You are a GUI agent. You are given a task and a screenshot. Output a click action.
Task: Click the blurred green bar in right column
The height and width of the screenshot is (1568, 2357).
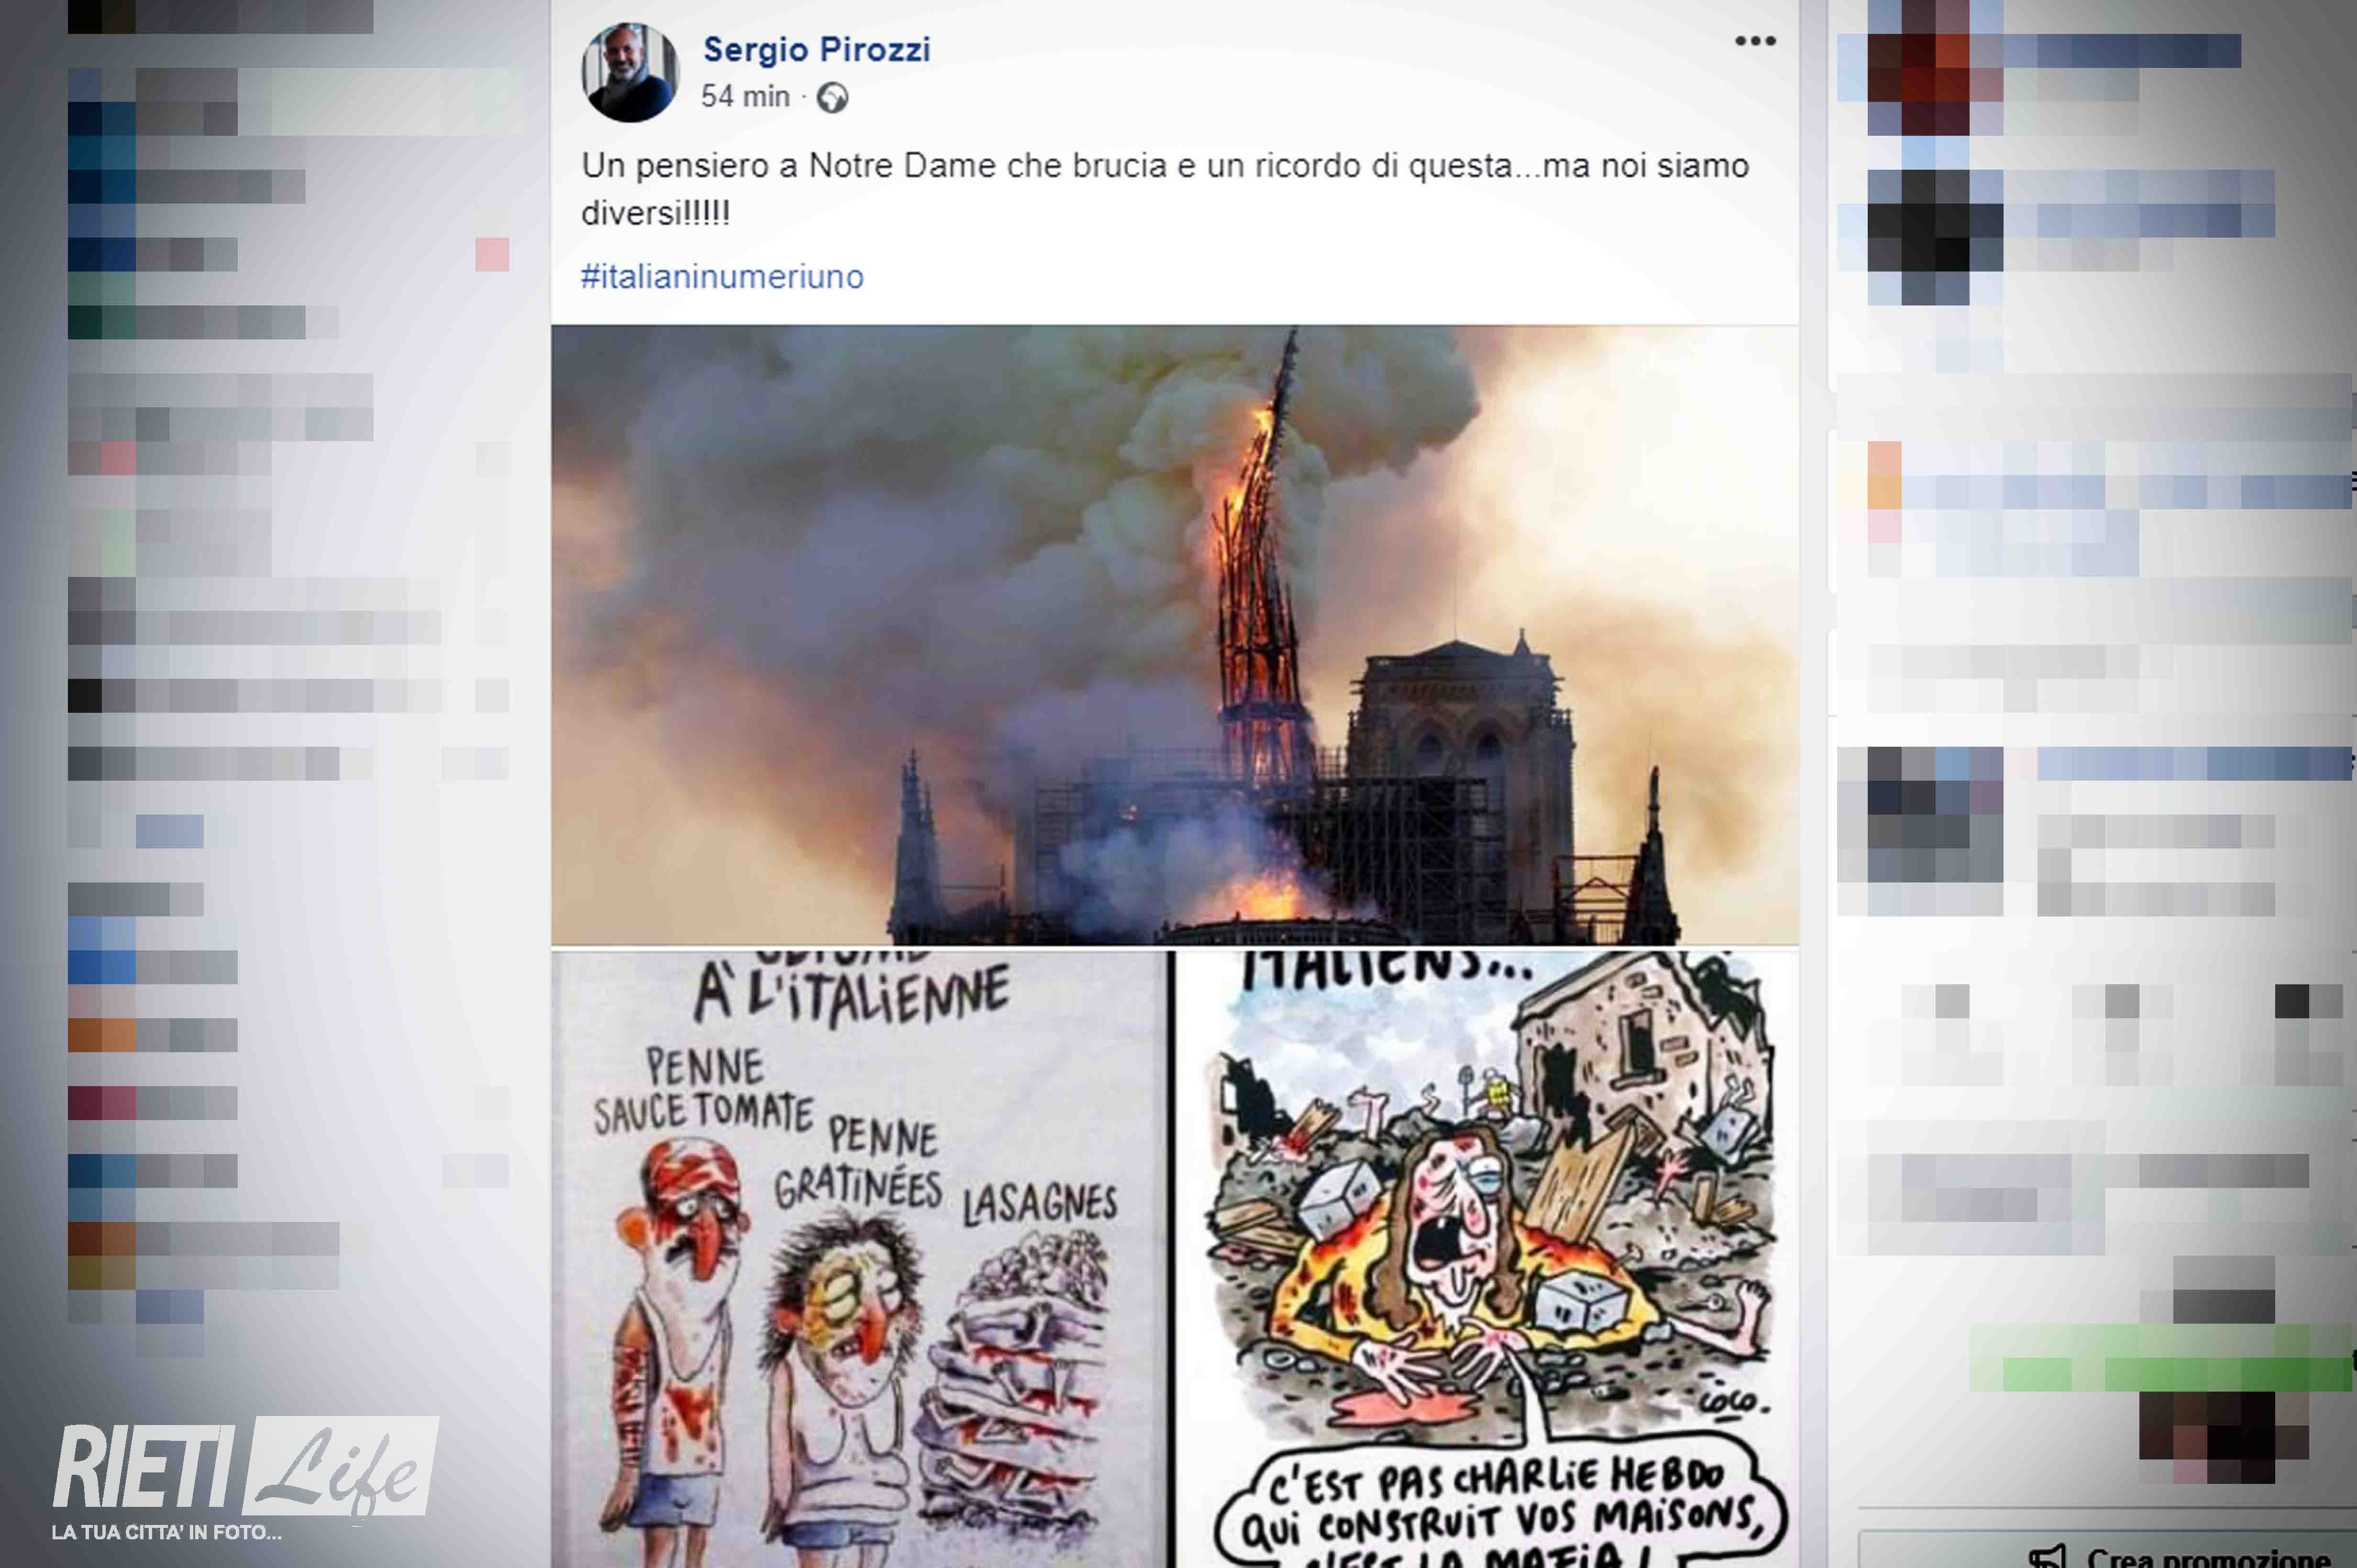2162,1357
